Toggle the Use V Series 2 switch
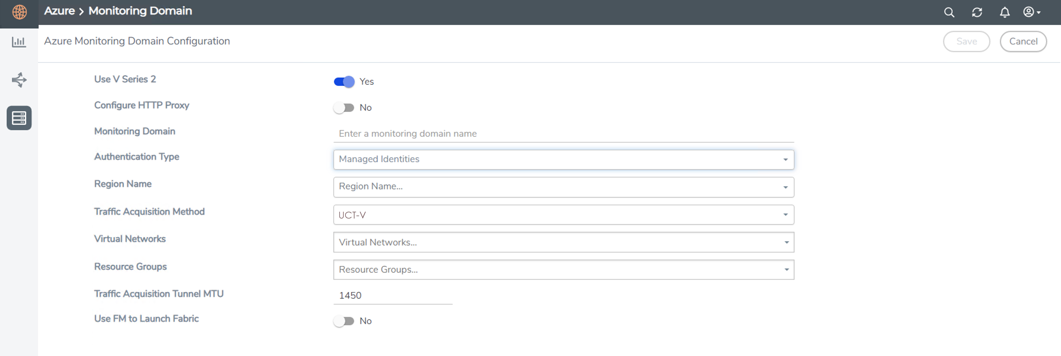 [344, 82]
